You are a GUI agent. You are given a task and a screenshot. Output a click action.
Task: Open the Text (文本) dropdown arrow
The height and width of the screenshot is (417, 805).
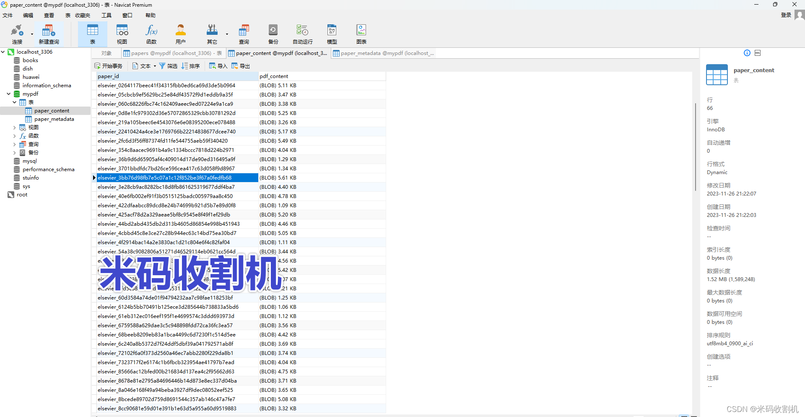(x=155, y=66)
